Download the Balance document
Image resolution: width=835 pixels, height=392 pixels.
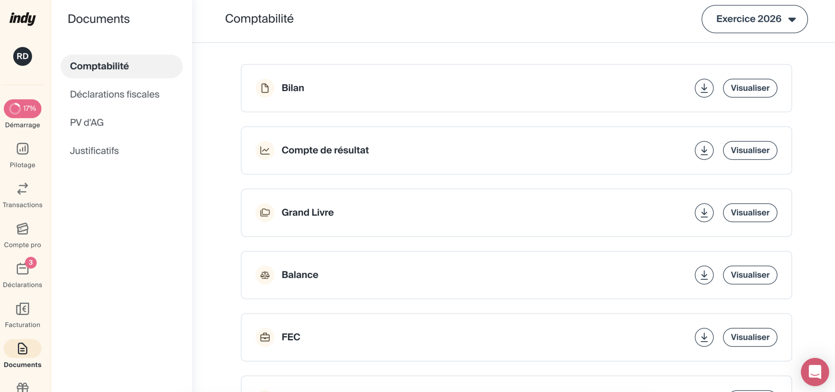pos(704,275)
